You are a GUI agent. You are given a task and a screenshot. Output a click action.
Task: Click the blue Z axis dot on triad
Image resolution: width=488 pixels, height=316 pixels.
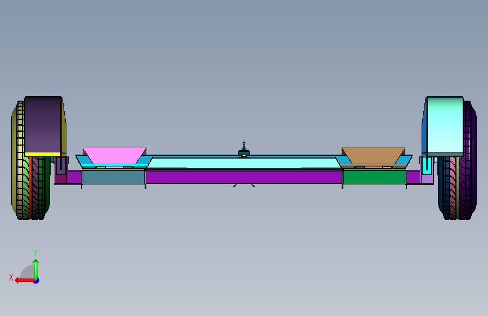coord(37,281)
